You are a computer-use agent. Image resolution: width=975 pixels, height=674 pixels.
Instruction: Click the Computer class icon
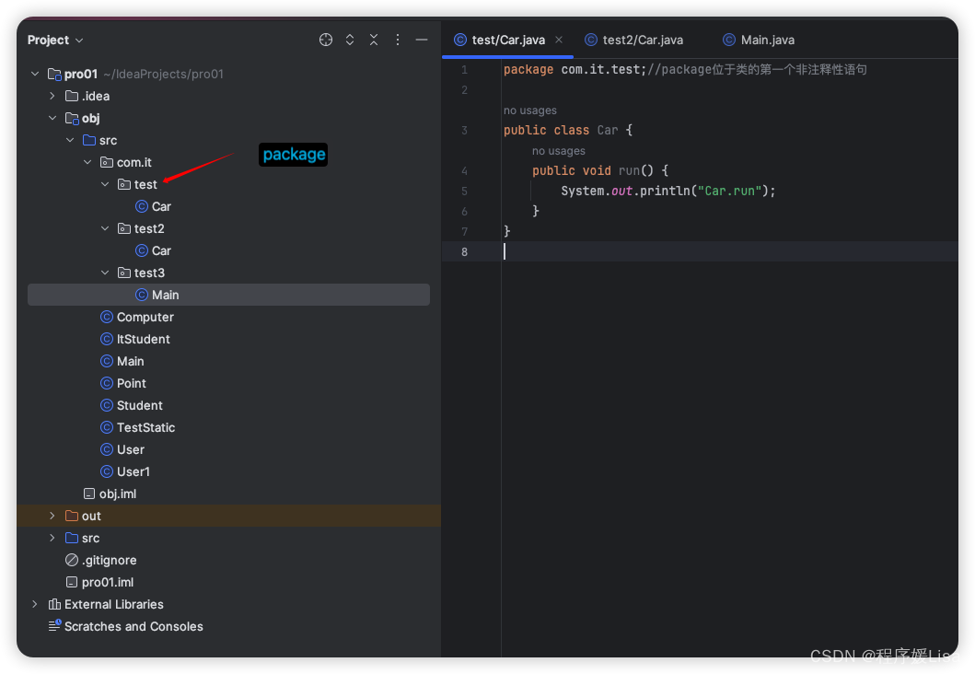(107, 317)
